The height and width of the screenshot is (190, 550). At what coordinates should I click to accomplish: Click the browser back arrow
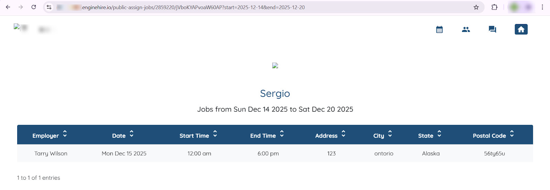8,7
